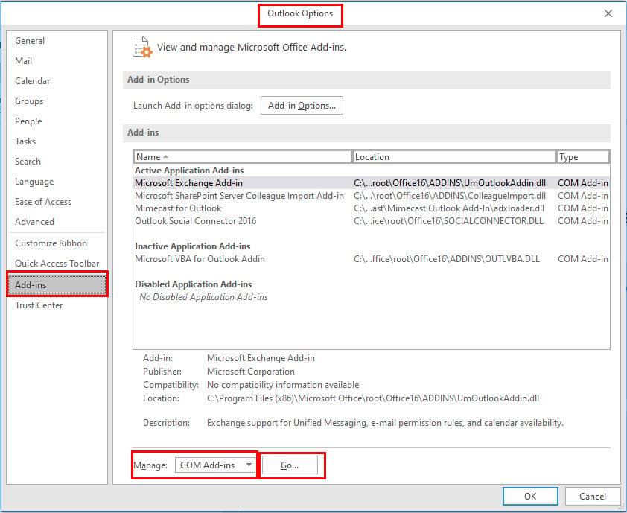Open the Advanced options category
The height and width of the screenshot is (513, 627).
pos(35,221)
